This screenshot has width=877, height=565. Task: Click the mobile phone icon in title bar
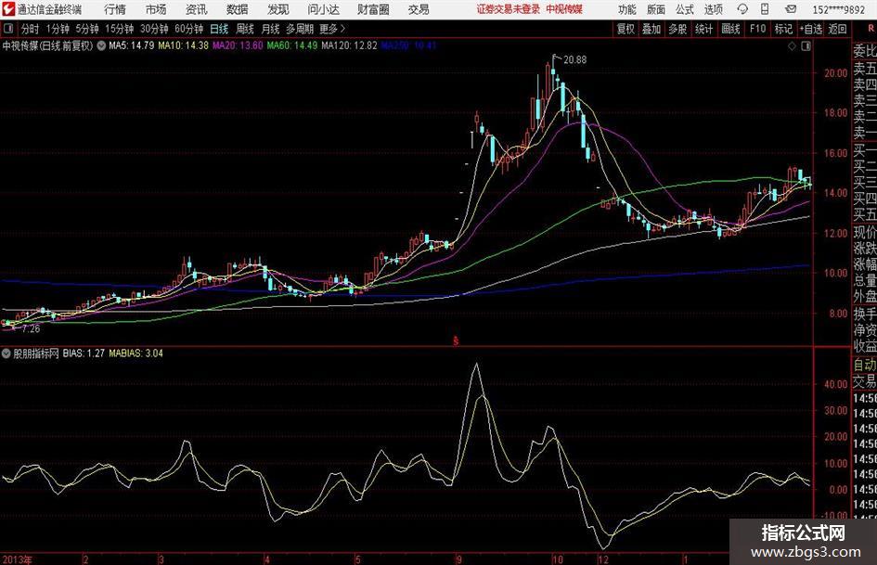[765, 9]
